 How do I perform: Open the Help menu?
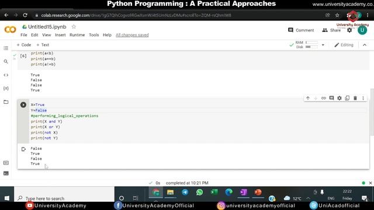pos(107,35)
